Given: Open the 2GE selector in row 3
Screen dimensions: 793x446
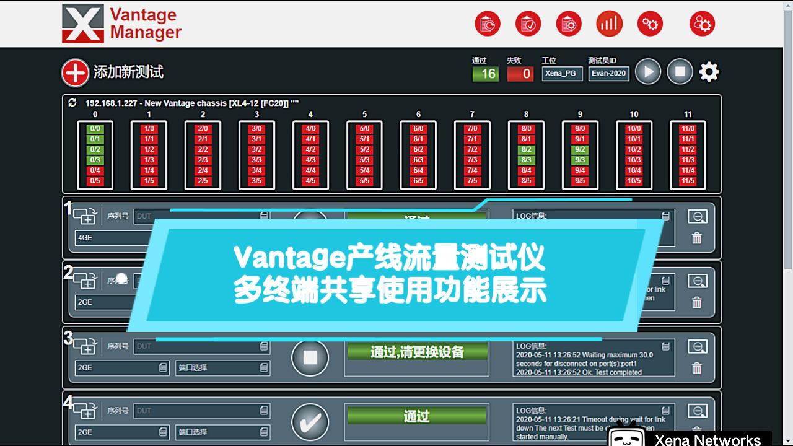Looking at the screenshot, I should pos(121,368).
